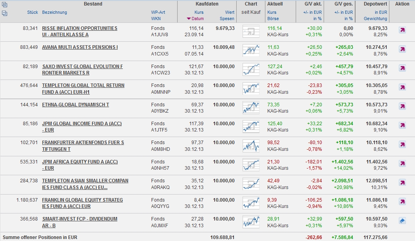Viewport: 415px width, 241px height.
Task: Open the chart thumbnail for JPM GLOBAL INCOME FUND
Action: pos(251,126)
